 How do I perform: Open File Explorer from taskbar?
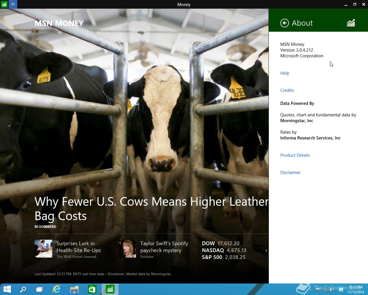tap(74, 289)
